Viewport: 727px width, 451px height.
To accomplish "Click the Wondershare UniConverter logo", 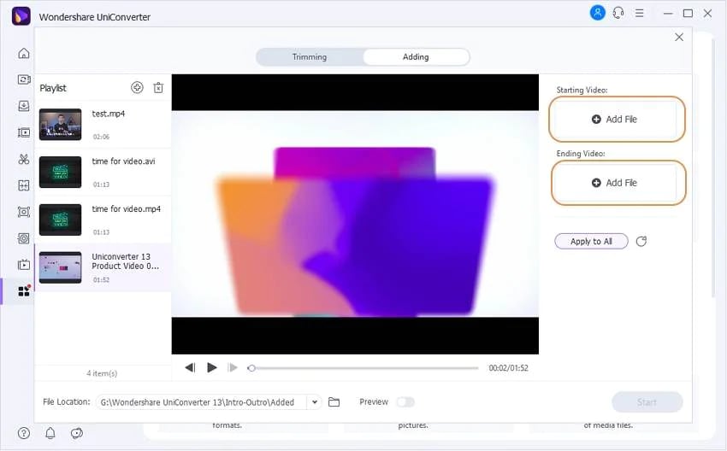I will (x=21, y=16).
